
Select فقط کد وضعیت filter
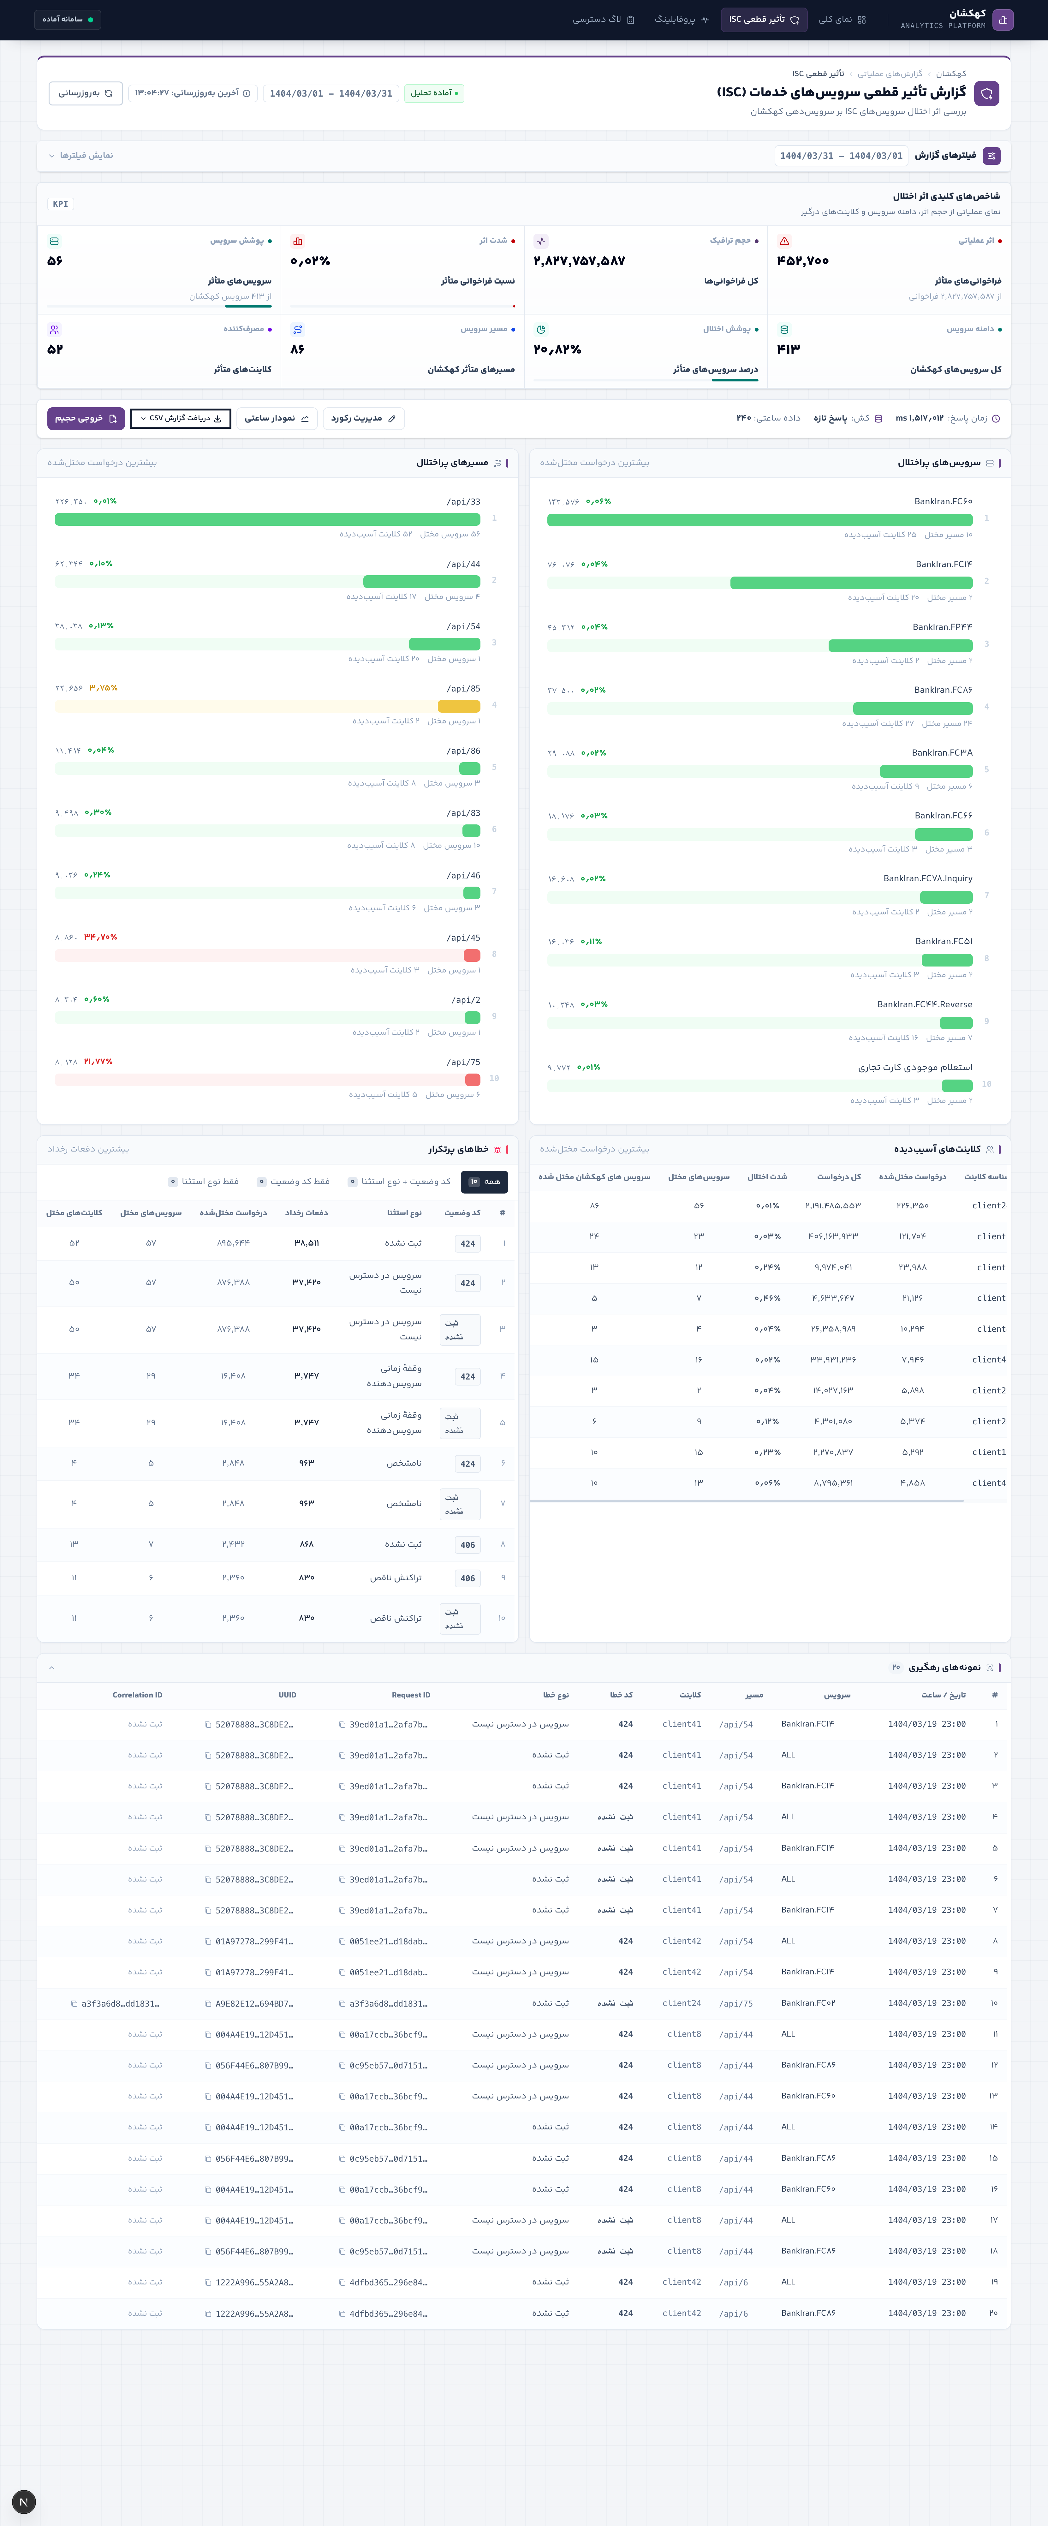[293, 1182]
